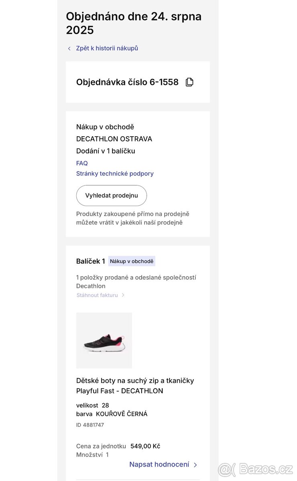Open Stránky technické podpory link
The height and width of the screenshot is (481, 297).
115,174
